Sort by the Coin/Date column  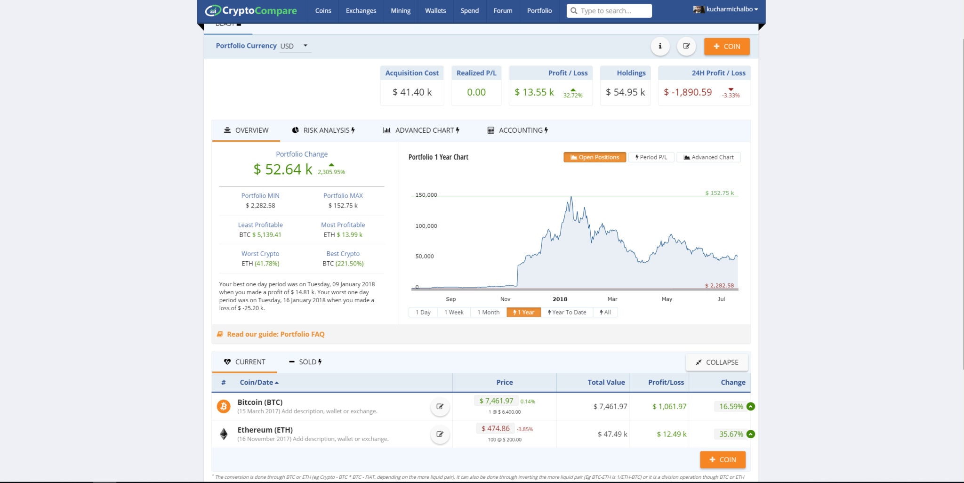[259, 383]
